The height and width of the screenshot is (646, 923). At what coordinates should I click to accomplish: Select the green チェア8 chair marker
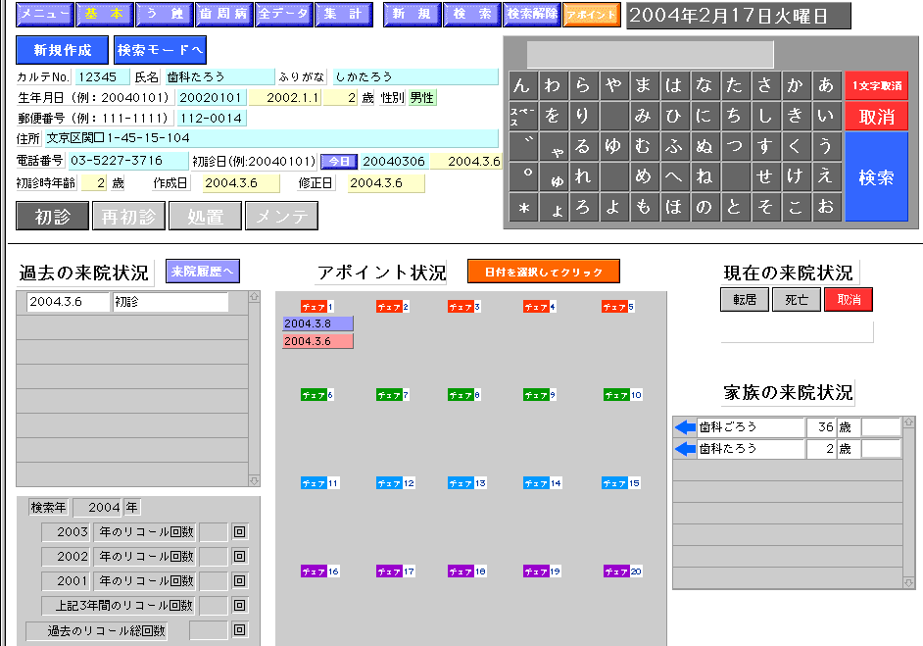click(464, 395)
